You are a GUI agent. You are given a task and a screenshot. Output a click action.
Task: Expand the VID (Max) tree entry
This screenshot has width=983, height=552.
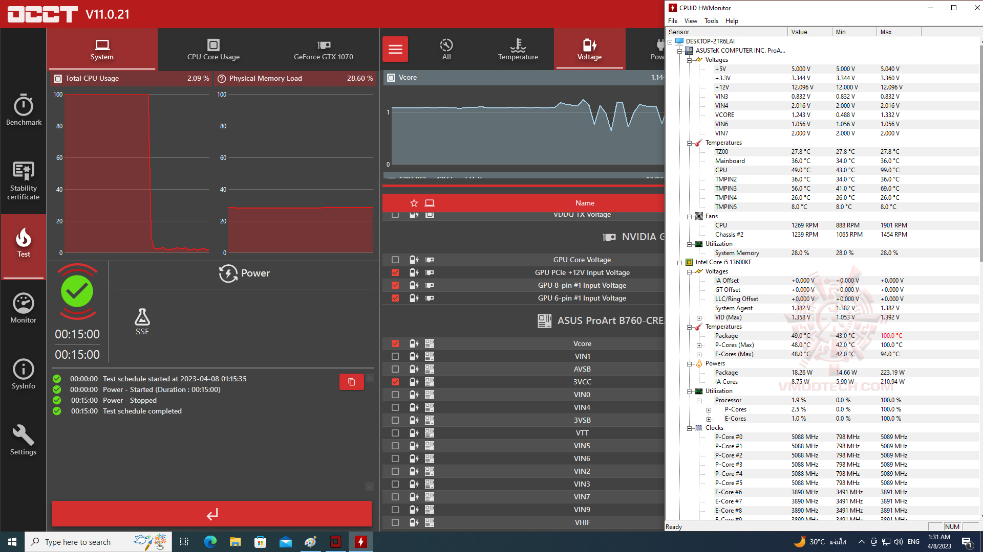point(699,317)
